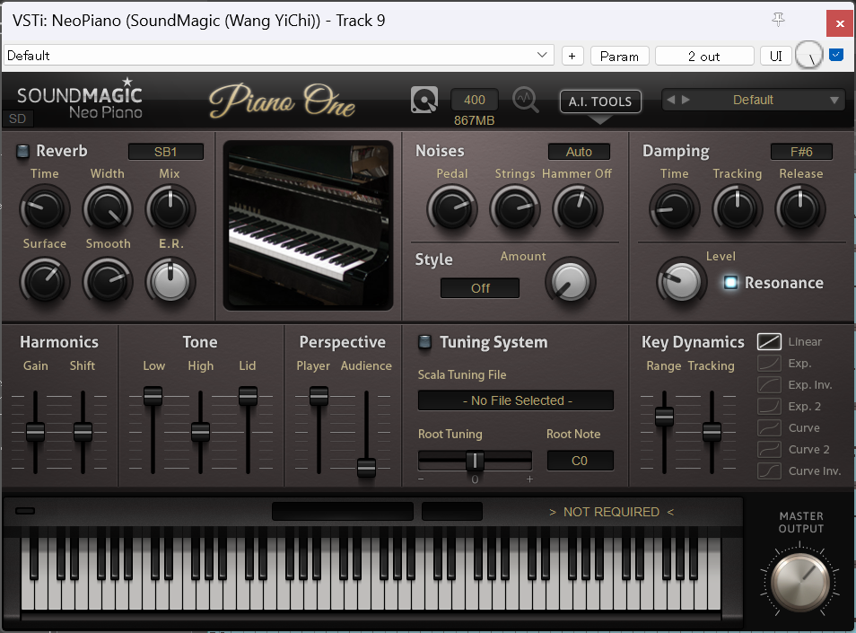Click the SD quality badge

(x=17, y=119)
